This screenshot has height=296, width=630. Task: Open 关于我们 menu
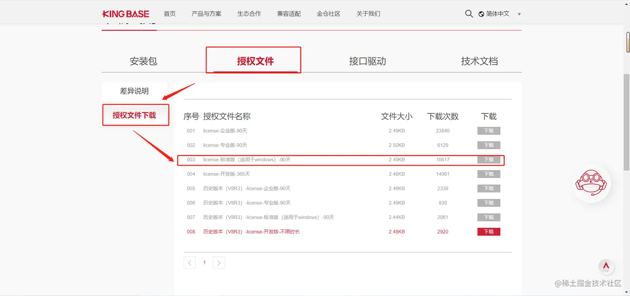click(x=368, y=14)
